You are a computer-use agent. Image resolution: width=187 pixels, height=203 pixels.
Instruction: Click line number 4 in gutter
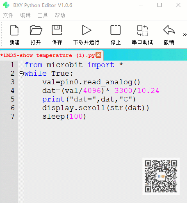[x=12, y=90]
